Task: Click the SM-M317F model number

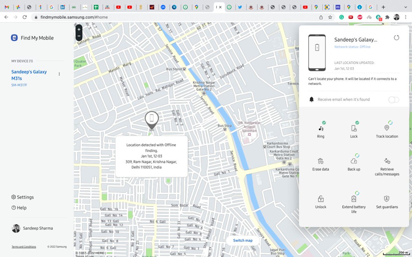Action: point(19,85)
